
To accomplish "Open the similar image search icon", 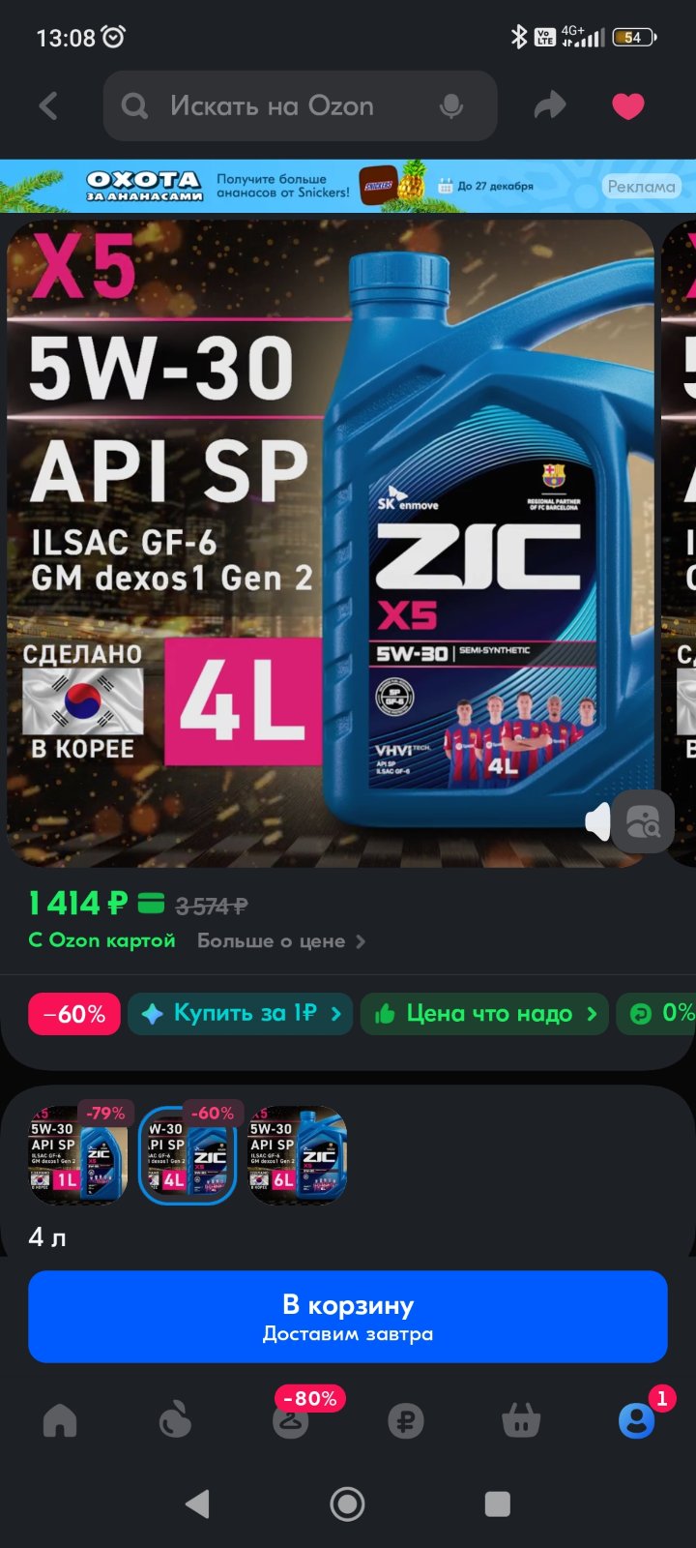I will [643, 821].
